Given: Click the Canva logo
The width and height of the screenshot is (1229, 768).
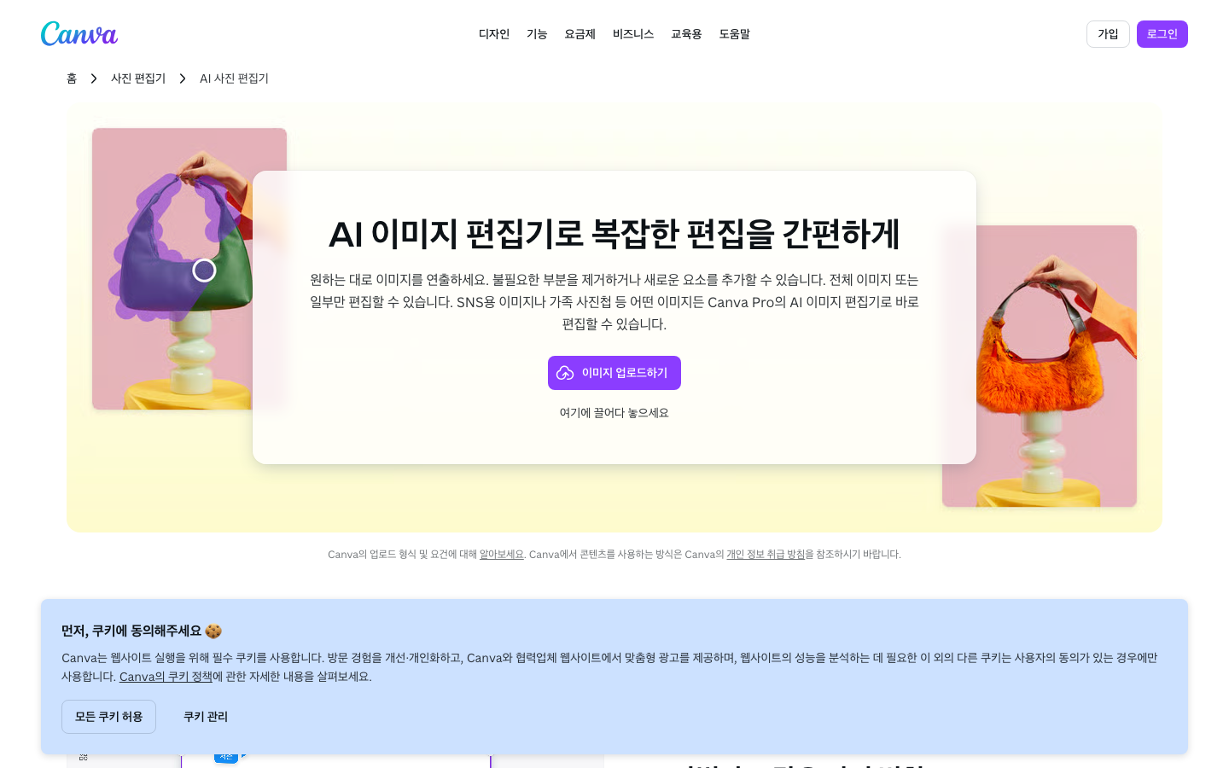Looking at the screenshot, I should tap(79, 34).
